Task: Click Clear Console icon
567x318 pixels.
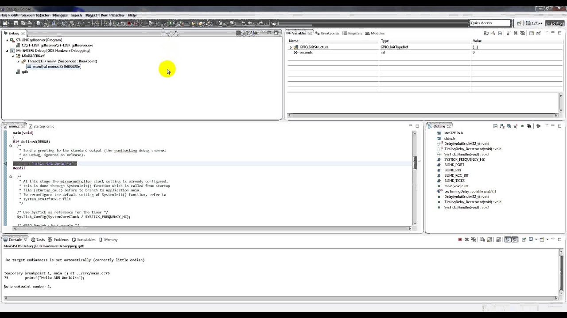Action: 482,239
